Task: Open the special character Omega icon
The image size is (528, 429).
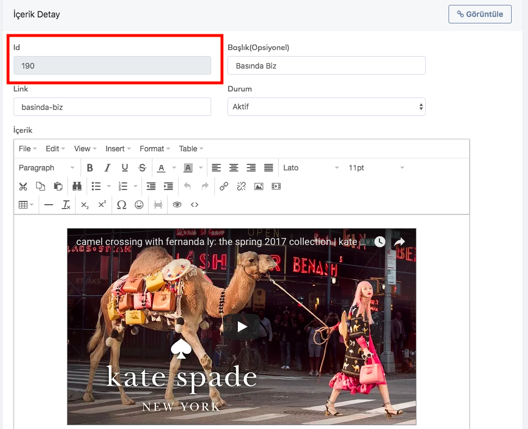Action: 121,205
